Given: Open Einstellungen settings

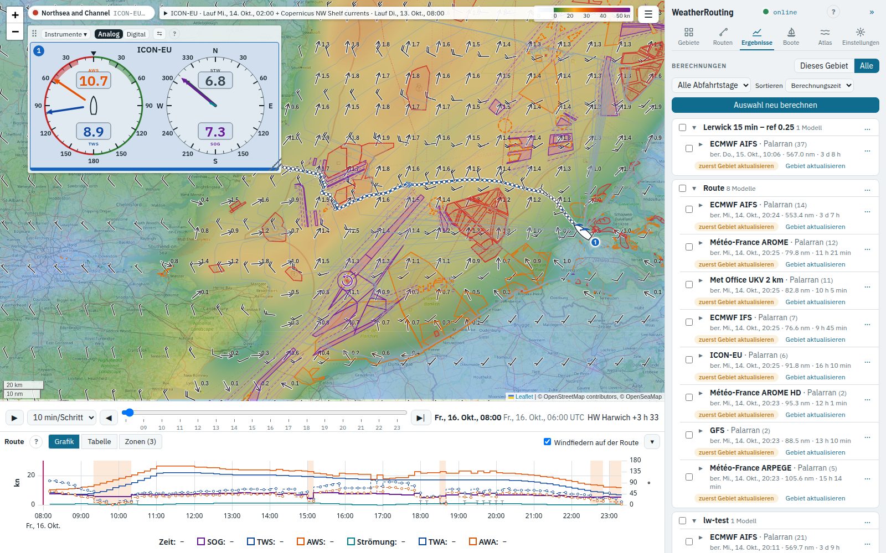Looking at the screenshot, I should coord(860,36).
